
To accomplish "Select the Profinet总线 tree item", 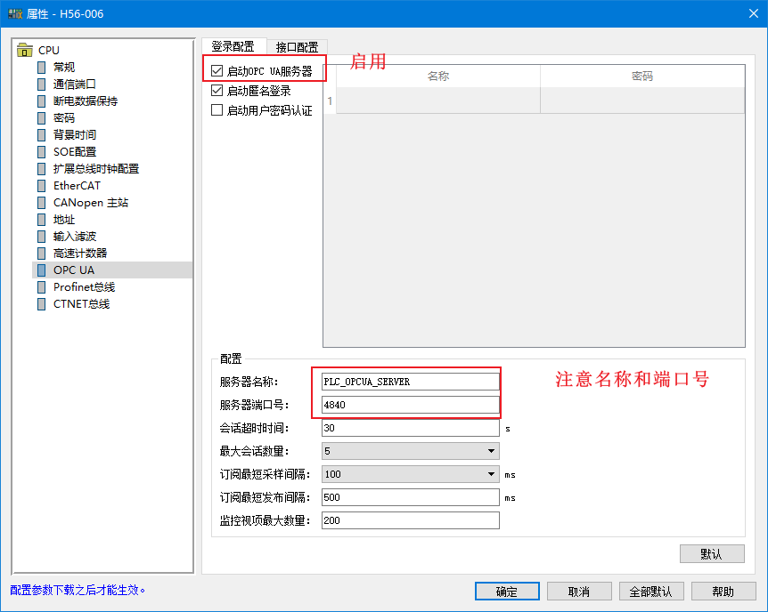I will pyautogui.click(x=85, y=287).
